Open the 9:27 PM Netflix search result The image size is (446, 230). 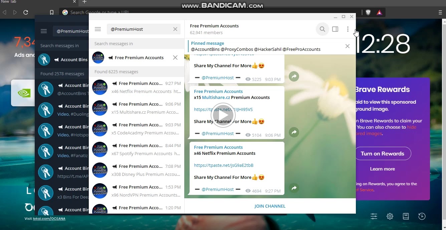(137, 87)
